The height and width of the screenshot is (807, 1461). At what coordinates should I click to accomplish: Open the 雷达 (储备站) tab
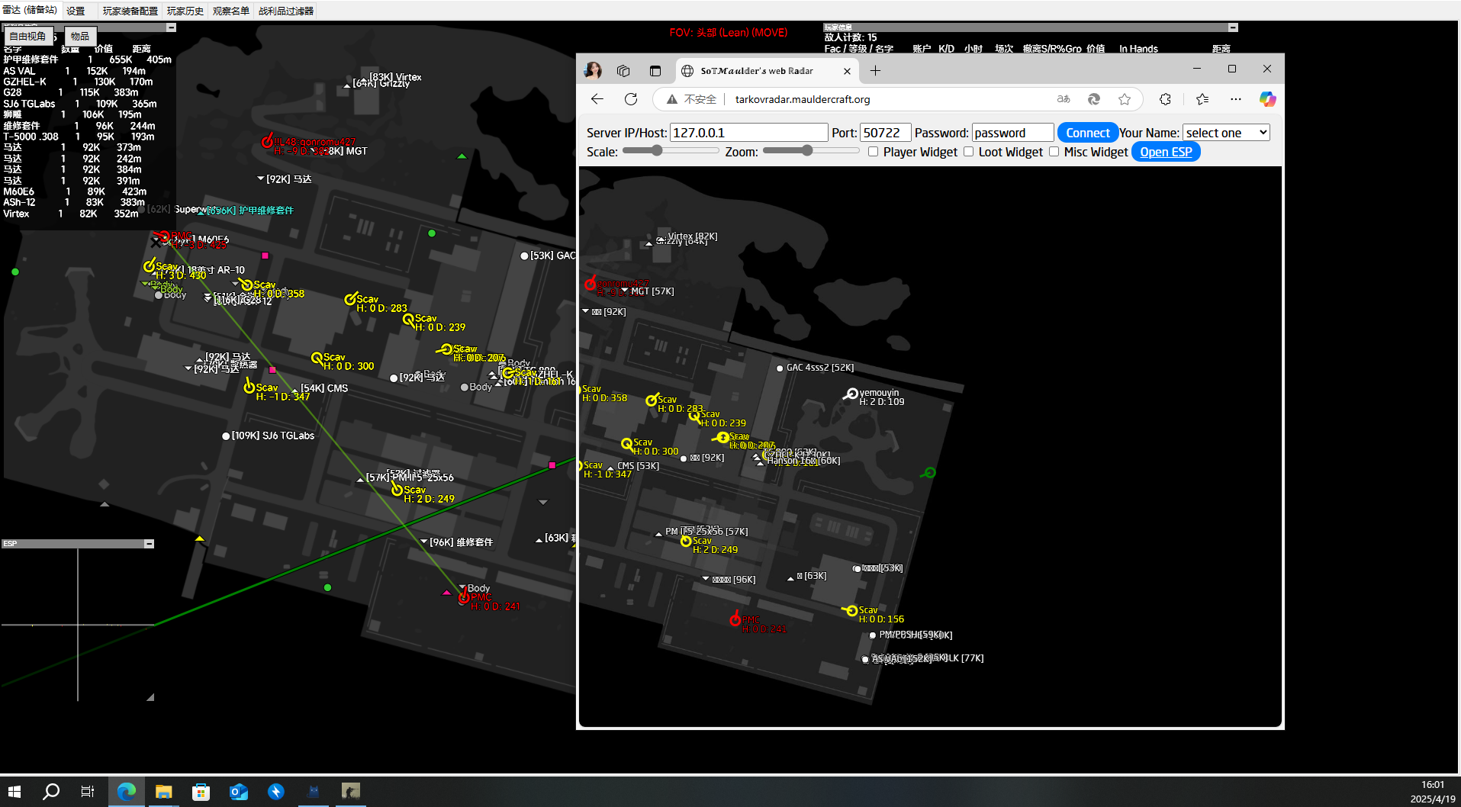tap(30, 10)
